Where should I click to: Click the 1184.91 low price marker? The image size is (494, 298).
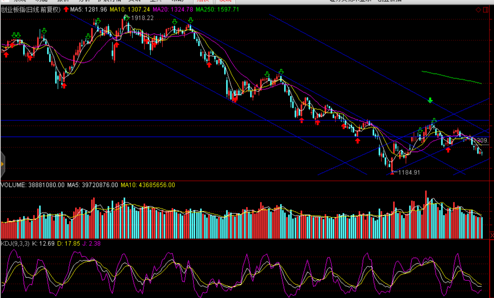point(409,172)
